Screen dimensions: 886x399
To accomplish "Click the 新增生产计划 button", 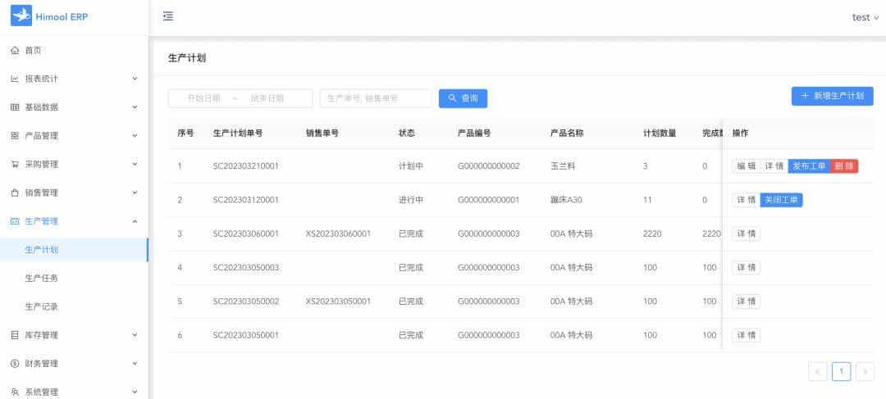I will [833, 96].
